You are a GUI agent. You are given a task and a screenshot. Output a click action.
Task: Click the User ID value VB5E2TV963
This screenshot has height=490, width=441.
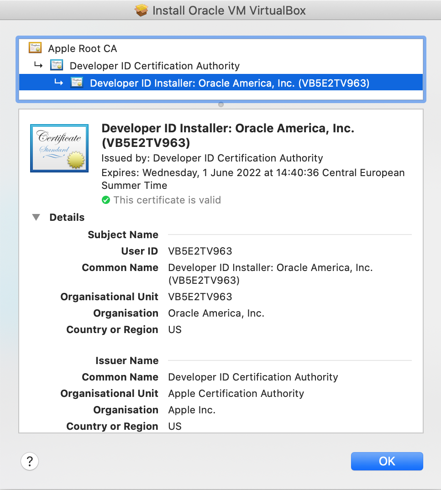200,251
